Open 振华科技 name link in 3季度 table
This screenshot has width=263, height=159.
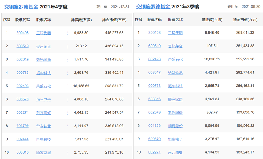tap(175, 86)
